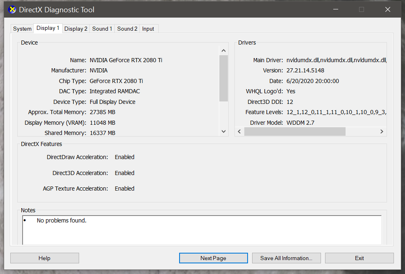Image resolution: width=405 pixels, height=274 pixels.
Task: Click Drivers panel scroll left arrow
Action: (239, 131)
